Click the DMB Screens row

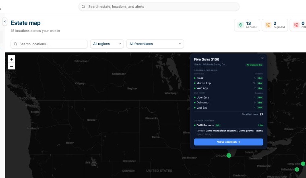coord(229,125)
